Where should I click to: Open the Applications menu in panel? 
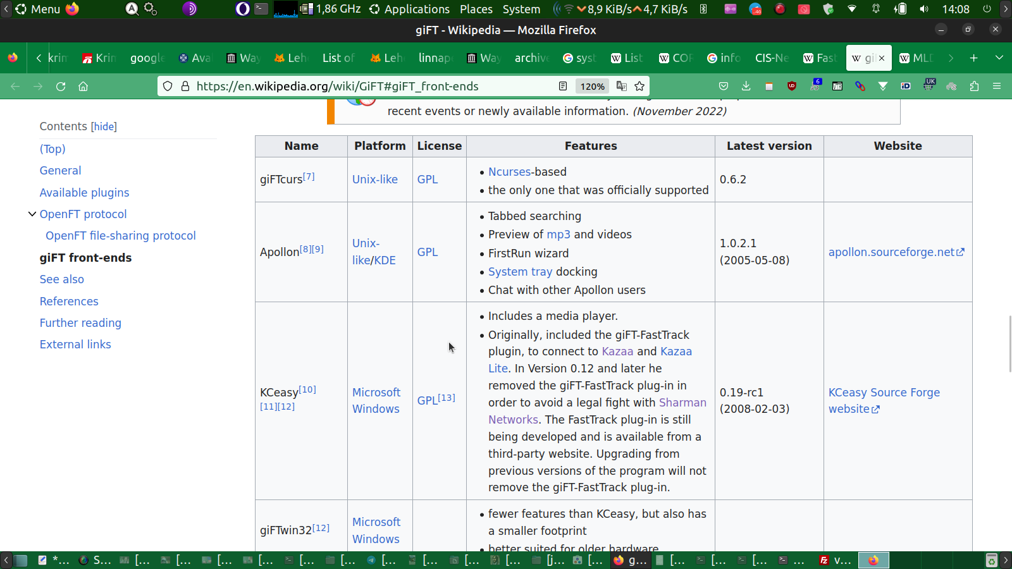click(416, 9)
